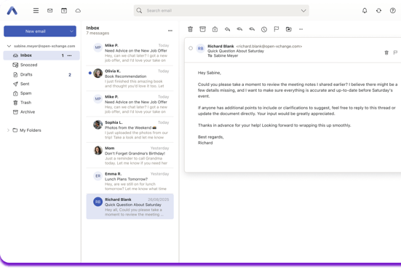Click the mark as spam toolbar icon

[215, 29]
